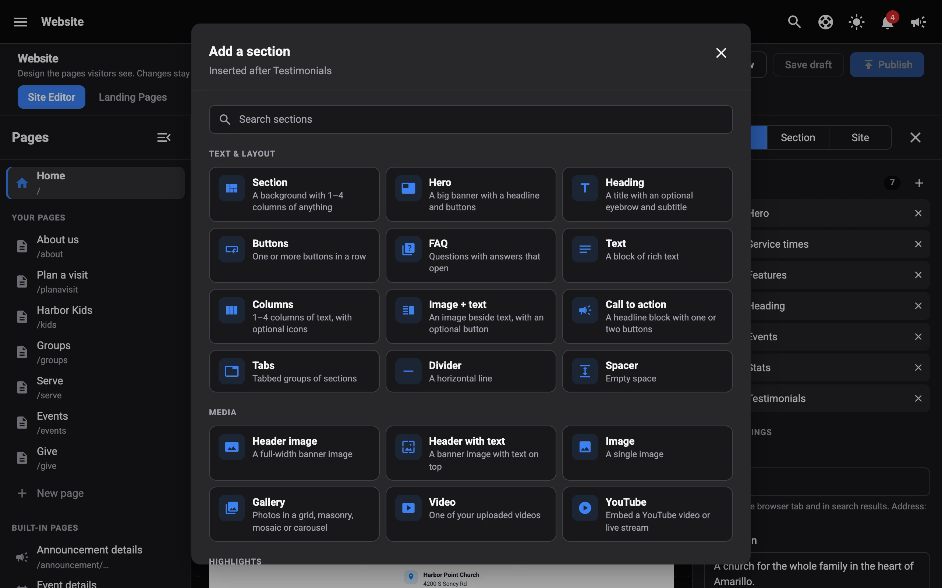Open the Home page in Pages list
The height and width of the screenshot is (588, 942).
point(95,183)
